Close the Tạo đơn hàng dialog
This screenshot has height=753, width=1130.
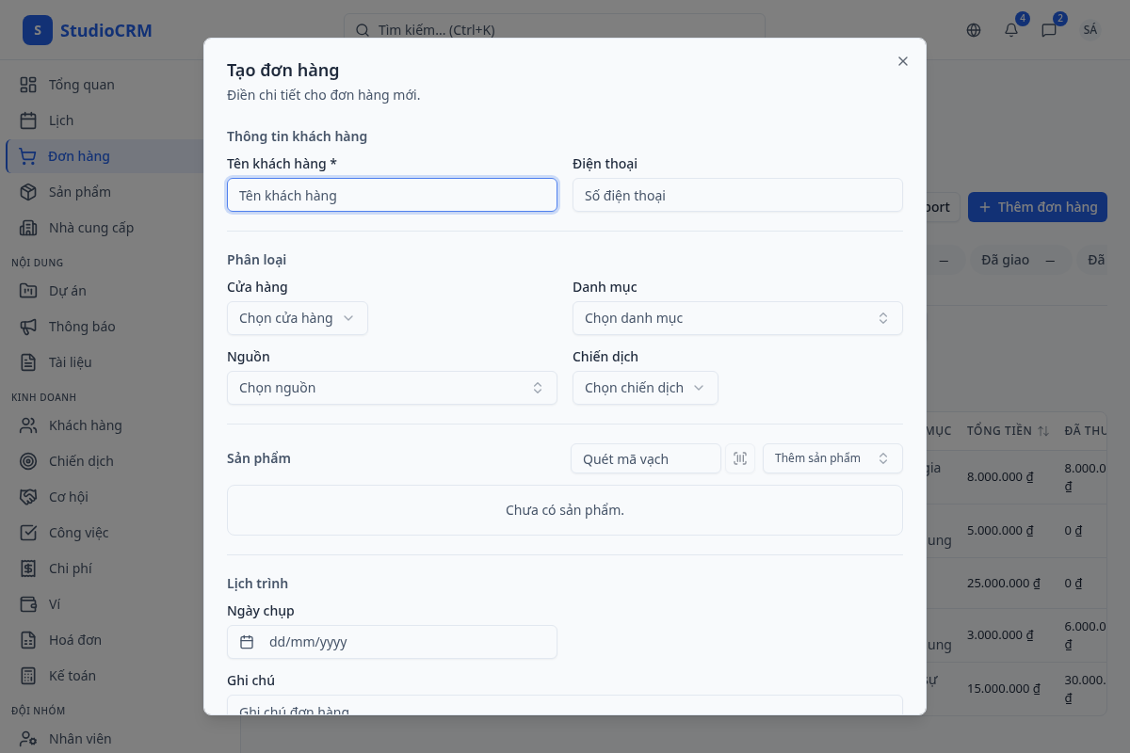point(902,61)
